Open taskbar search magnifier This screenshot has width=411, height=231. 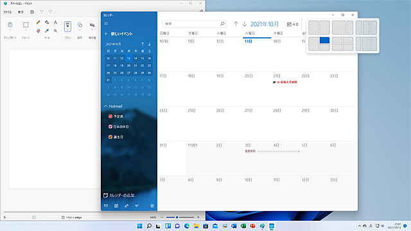[x=149, y=226]
